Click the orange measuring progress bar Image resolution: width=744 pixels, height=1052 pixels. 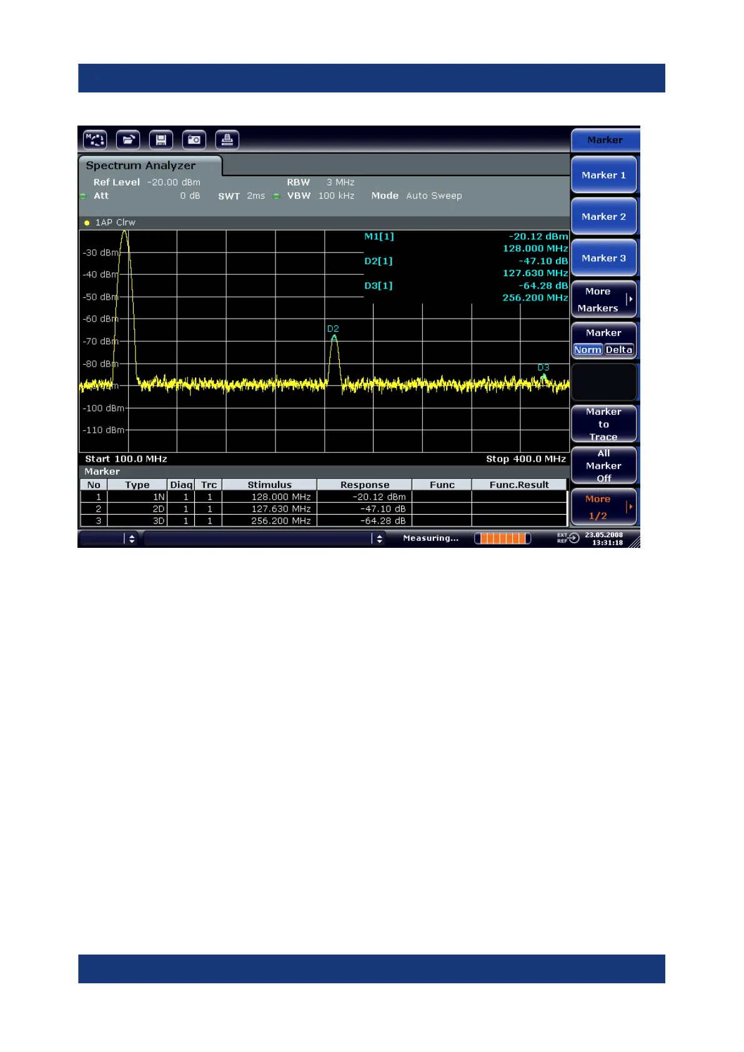[x=502, y=538]
